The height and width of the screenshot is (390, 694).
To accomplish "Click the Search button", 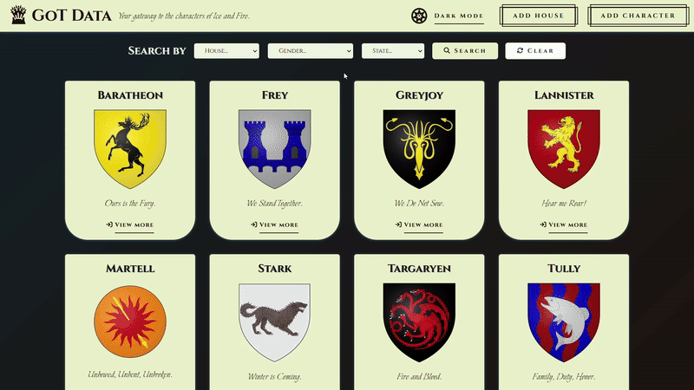I will [x=465, y=51].
